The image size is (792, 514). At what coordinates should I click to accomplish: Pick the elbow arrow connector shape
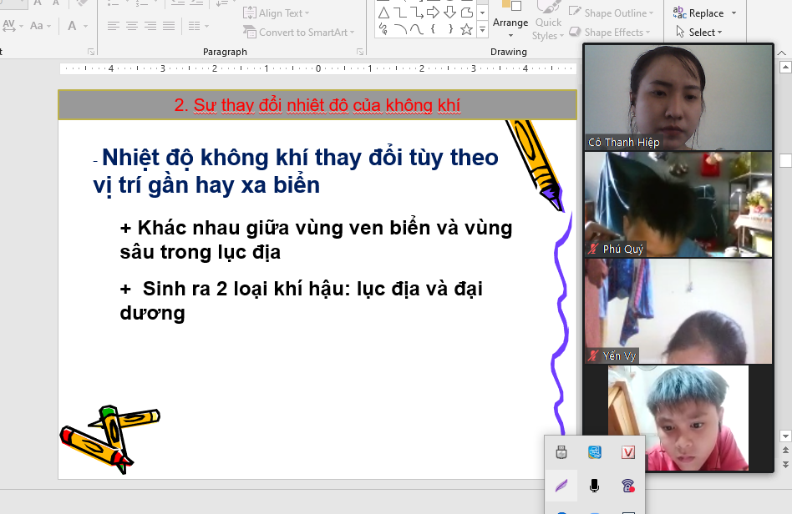click(x=417, y=13)
